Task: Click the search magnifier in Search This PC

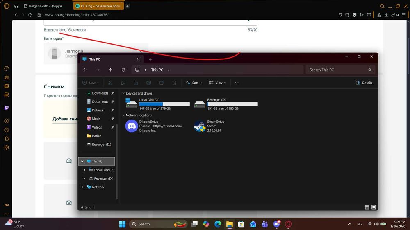Action: (x=370, y=70)
